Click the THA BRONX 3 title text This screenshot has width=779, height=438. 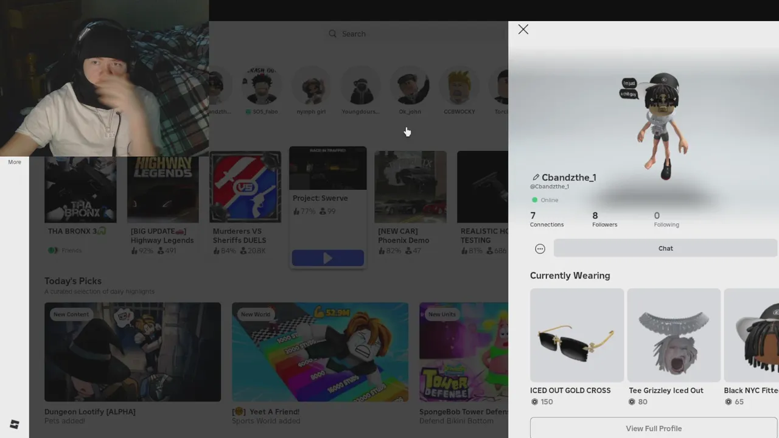(76, 231)
